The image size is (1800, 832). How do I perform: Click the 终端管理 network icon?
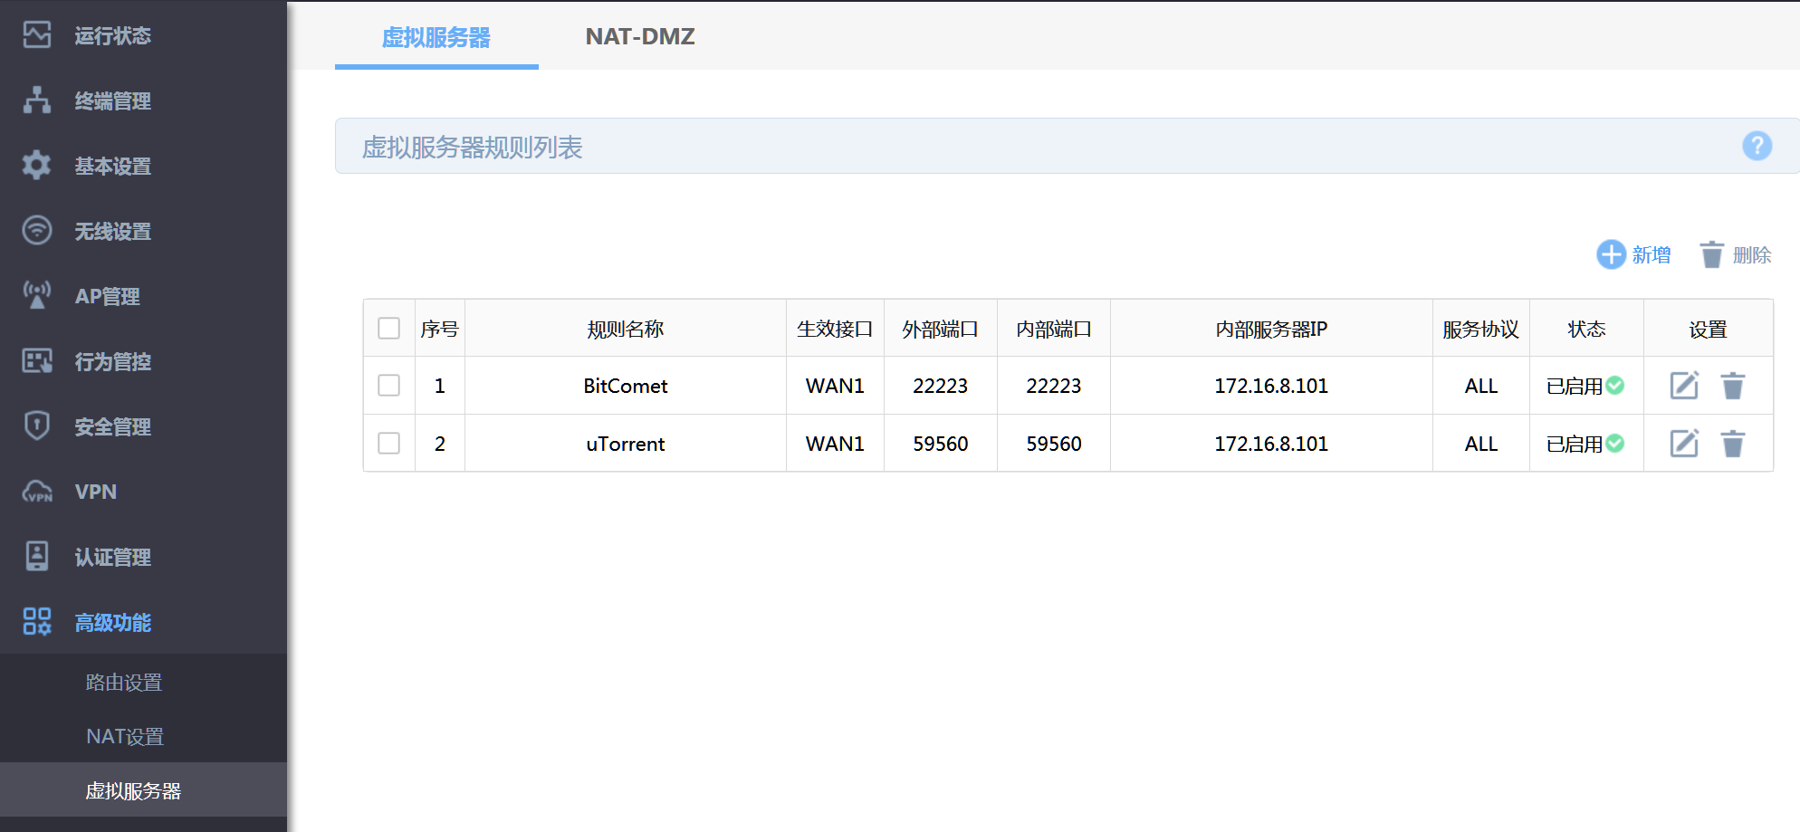[37, 100]
